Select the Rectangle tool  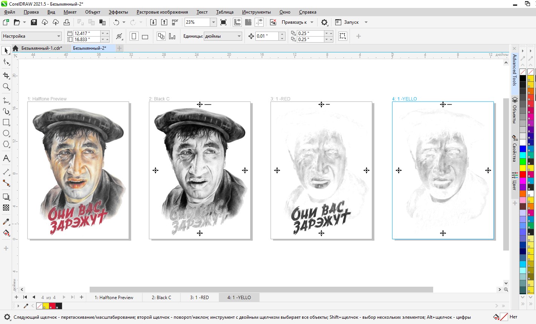pyautogui.click(x=6, y=122)
